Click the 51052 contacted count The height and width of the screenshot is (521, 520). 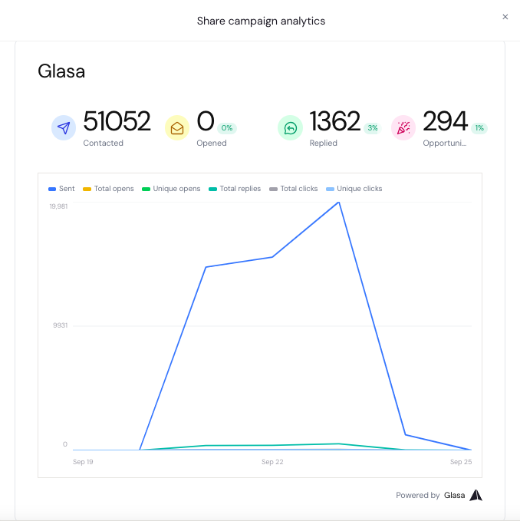[x=117, y=121]
